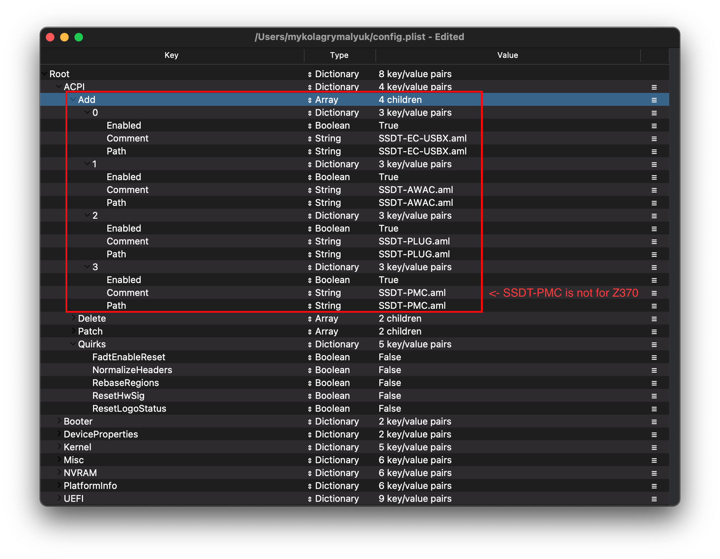Click the hamburger handle on the Delete row
Screen dimensions: 720x559
(654, 319)
